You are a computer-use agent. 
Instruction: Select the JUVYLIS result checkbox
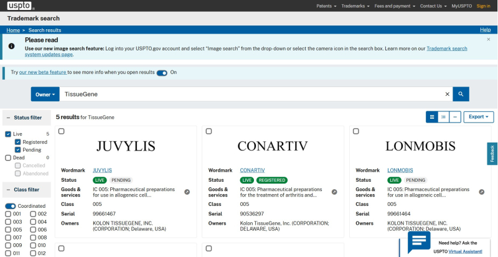click(x=61, y=131)
